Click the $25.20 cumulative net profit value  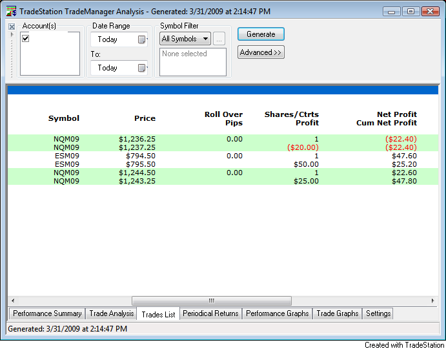tap(404, 164)
